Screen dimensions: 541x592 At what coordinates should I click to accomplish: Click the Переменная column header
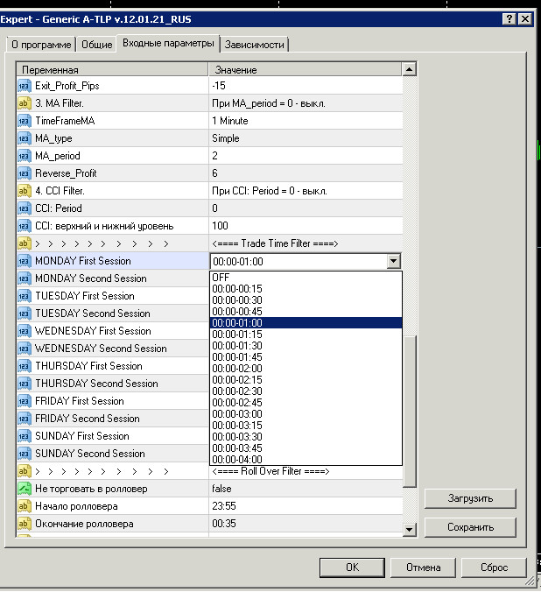coord(113,70)
